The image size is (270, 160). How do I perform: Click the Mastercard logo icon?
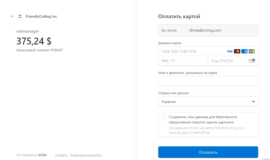click(x=237, y=51)
